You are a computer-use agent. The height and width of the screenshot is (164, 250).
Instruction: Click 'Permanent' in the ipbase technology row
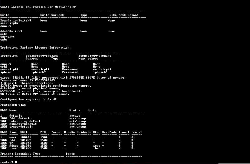tap(70, 72)
